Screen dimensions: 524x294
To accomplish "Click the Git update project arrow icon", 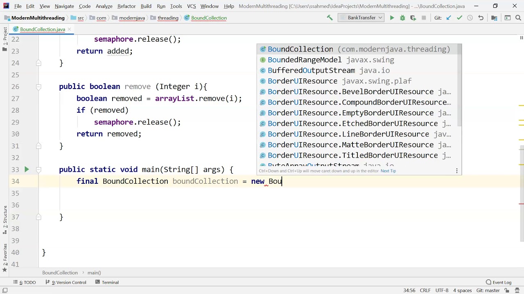I will (449, 18).
